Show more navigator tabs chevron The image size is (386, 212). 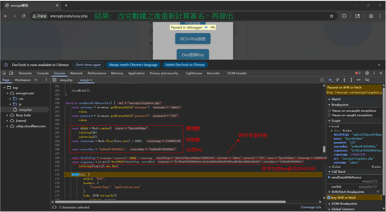point(36,80)
